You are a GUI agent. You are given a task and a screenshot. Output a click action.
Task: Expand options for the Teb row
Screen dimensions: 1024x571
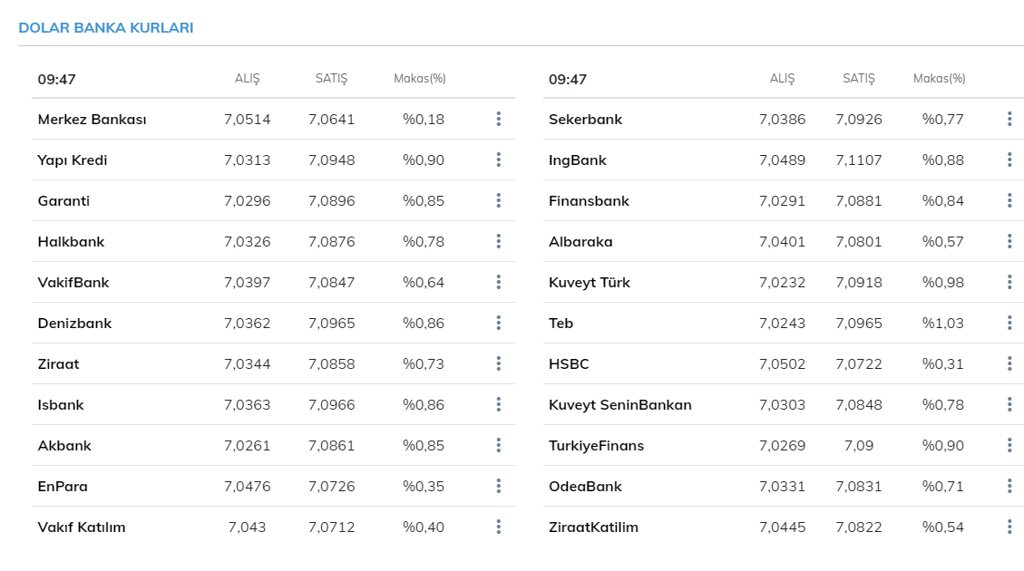click(x=1009, y=323)
